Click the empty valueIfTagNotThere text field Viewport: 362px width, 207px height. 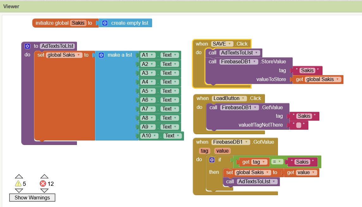298,125
